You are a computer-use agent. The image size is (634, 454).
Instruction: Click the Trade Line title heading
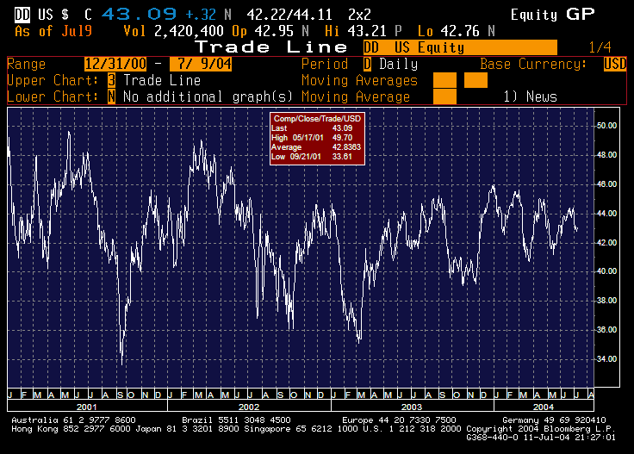tap(271, 47)
